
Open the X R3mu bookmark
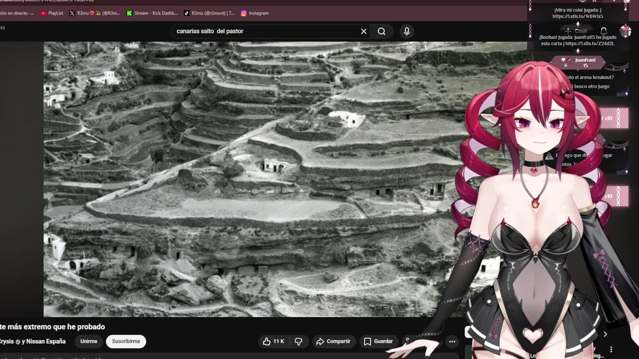click(x=95, y=13)
